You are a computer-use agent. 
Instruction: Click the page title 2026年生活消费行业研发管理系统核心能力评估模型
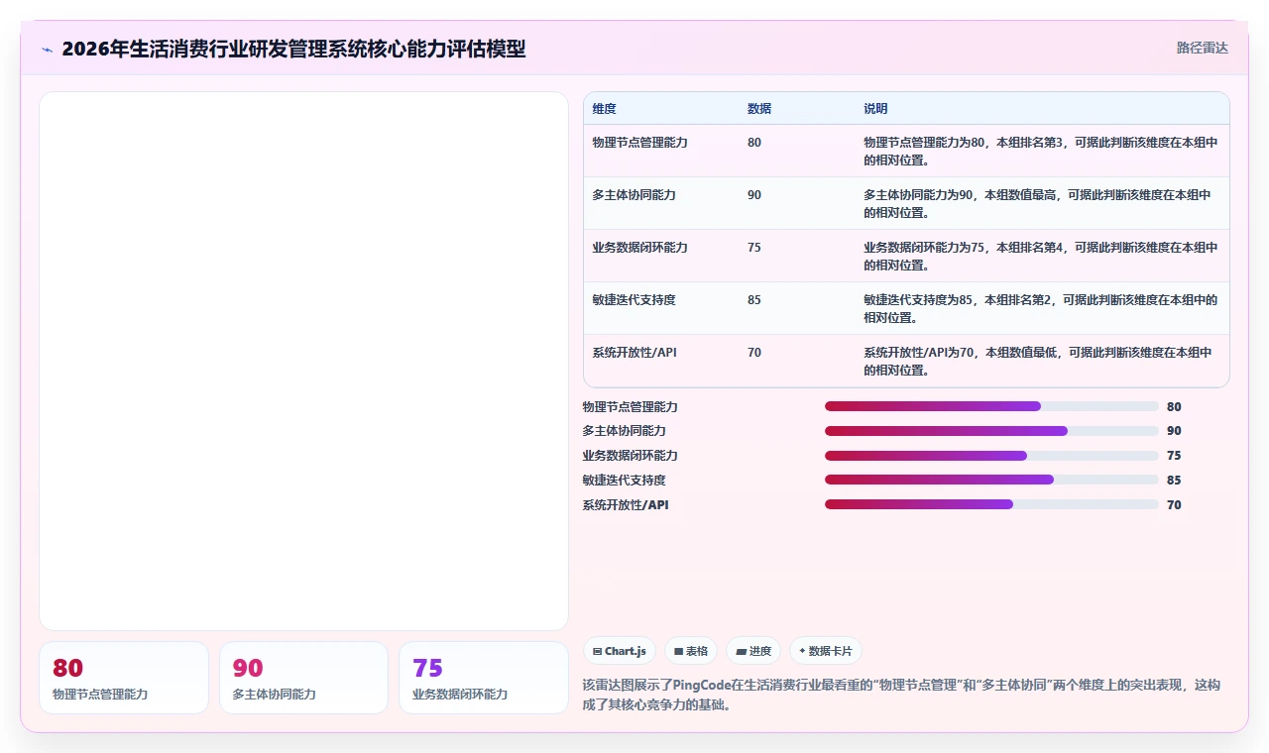click(x=293, y=49)
